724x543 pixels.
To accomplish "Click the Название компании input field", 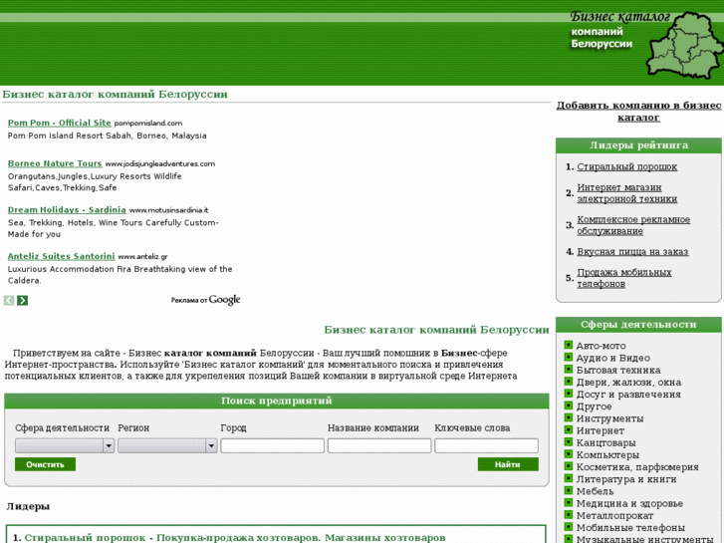I will (379, 445).
